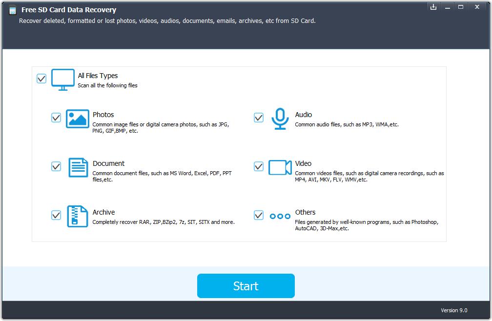
Task: Click the Others three-dots icon
Action: click(280, 215)
